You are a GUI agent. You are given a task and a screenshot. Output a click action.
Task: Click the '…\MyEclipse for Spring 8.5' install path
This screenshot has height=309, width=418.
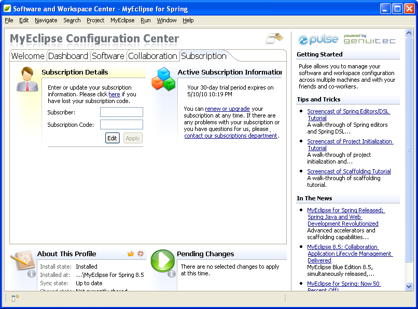(110, 275)
